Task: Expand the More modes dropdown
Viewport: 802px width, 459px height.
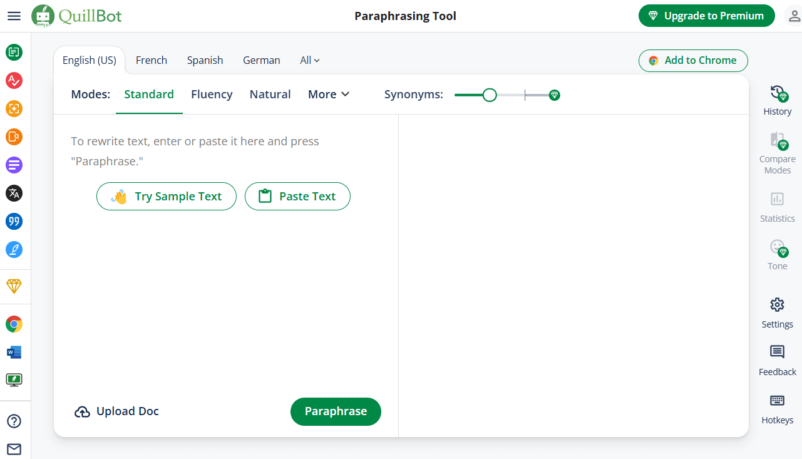Action: (x=328, y=95)
